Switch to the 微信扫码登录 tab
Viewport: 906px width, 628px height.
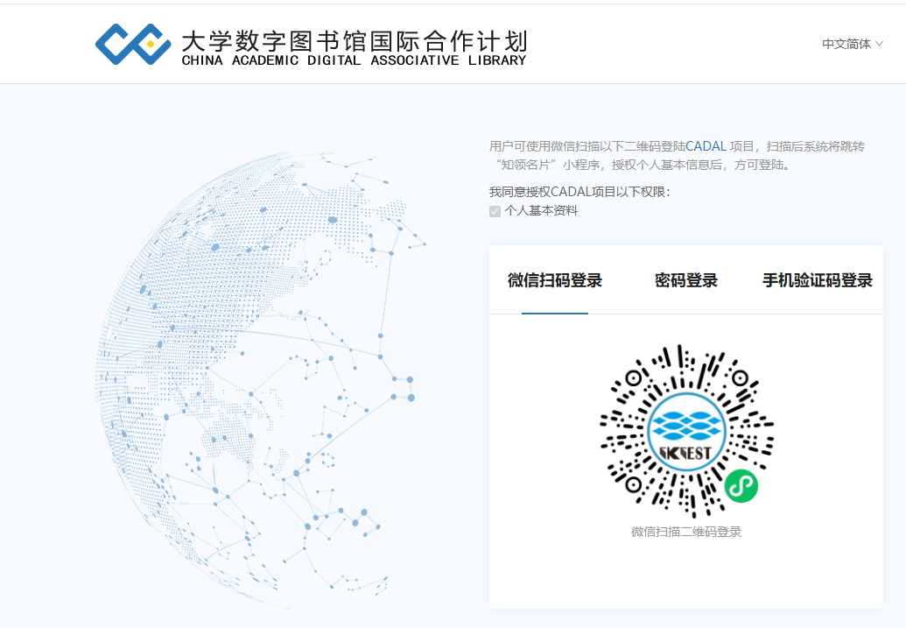555,280
